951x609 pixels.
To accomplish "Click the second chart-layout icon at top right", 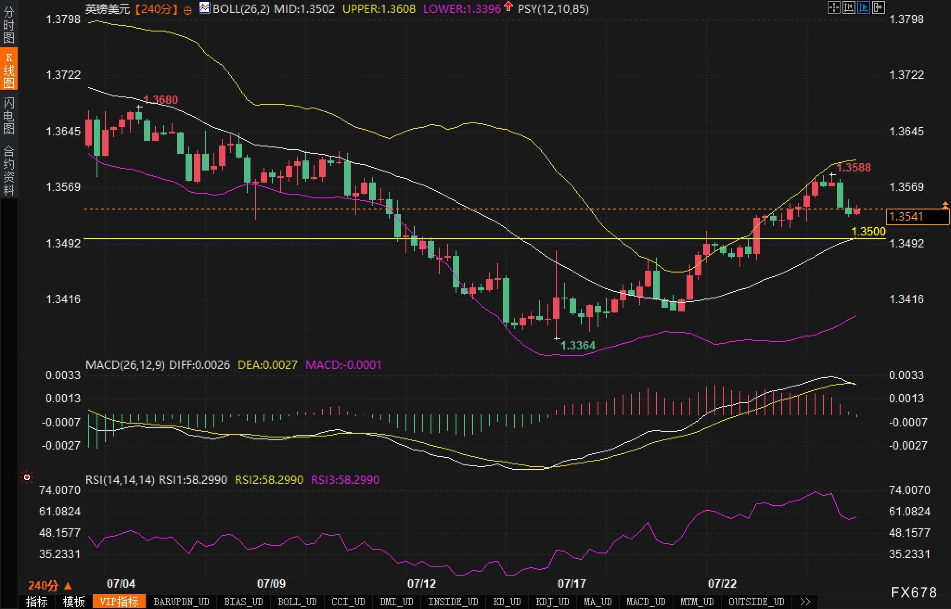I will [x=848, y=7].
